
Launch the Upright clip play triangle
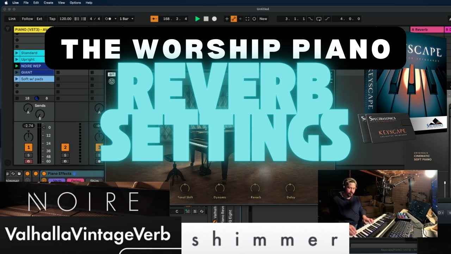(17, 59)
